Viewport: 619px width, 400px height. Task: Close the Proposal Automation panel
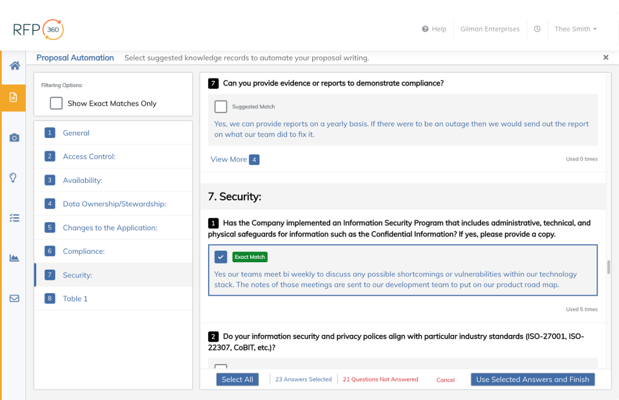click(605, 57)
